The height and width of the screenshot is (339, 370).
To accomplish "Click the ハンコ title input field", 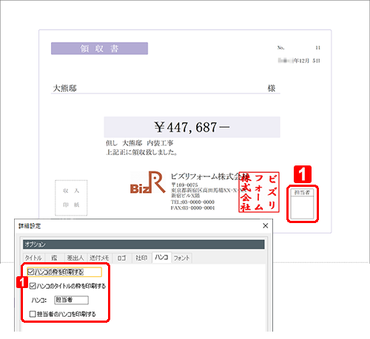I will (71, 300).
